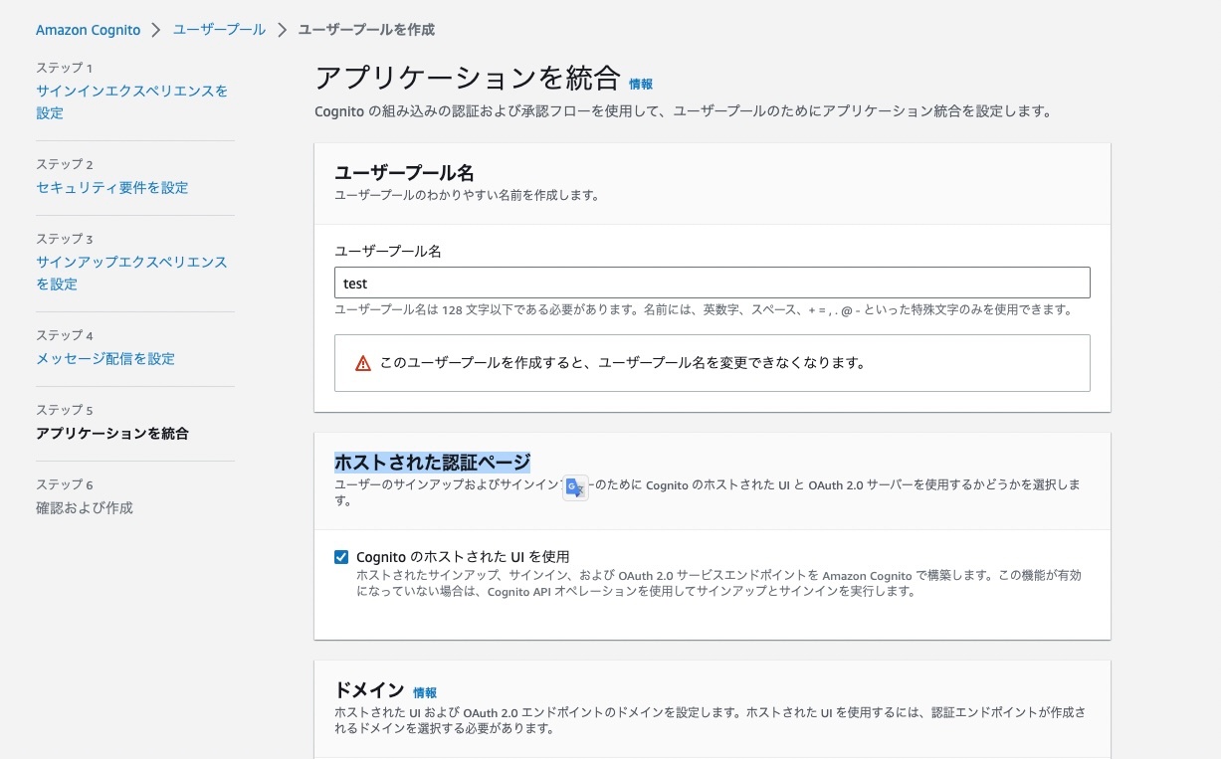Click step 5 アプリケーションを統合 in sidebar
This screenshot has width=1221, height=759.
[111, 433]
